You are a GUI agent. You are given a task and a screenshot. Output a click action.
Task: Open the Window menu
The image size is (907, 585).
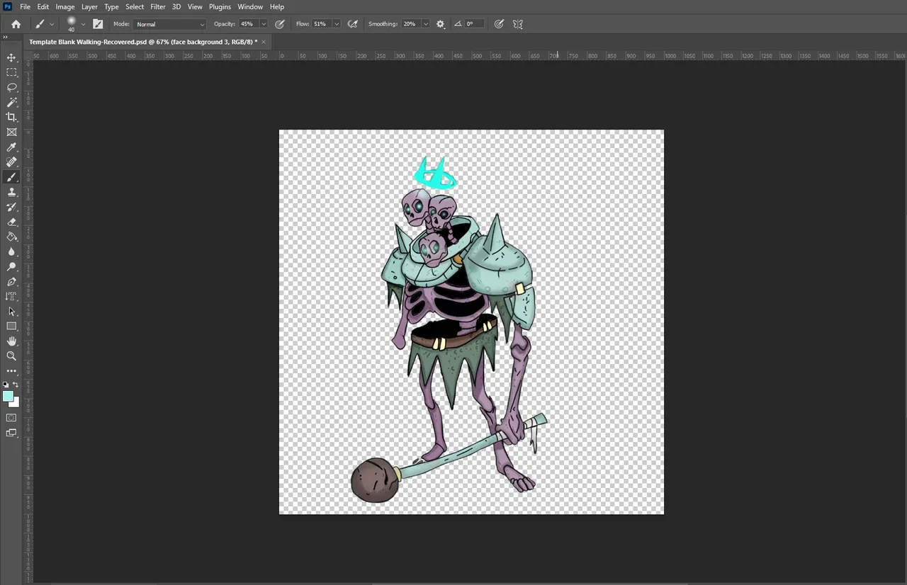250,6
